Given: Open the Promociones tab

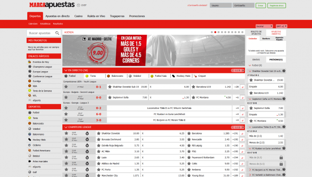Looking at the screenshot, I should coord(137,16).
